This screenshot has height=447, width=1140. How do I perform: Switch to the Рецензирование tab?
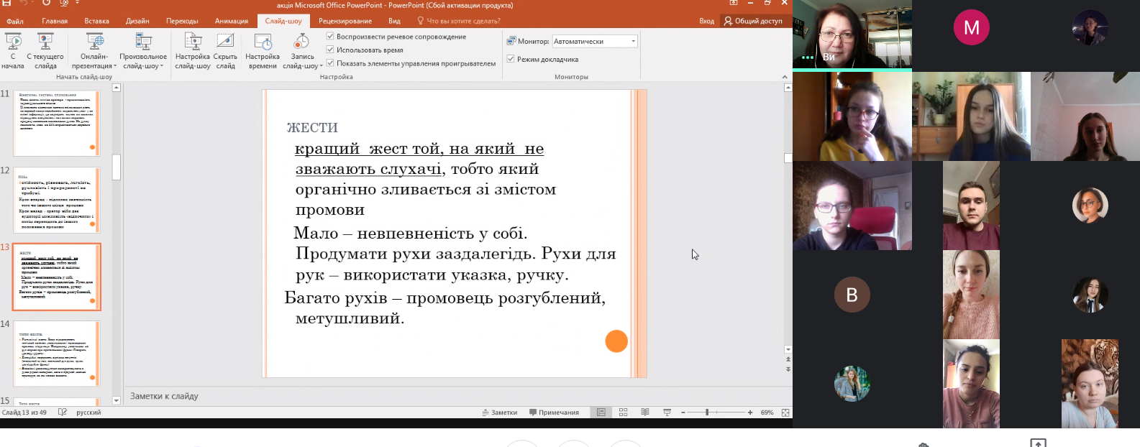click(345, 21)
